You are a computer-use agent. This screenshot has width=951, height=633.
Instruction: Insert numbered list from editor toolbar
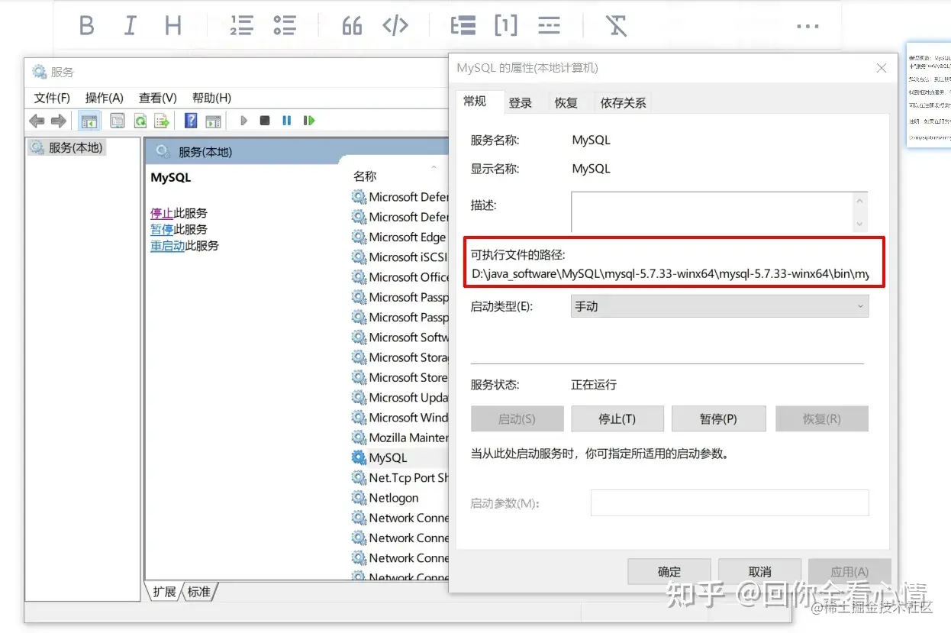click(x=241, y=26)
